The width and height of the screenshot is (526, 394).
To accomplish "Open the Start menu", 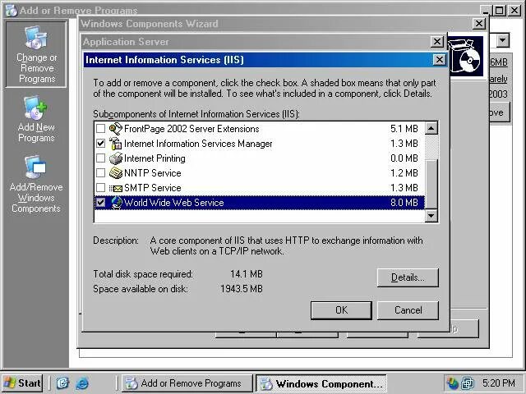I will (22, 383).
